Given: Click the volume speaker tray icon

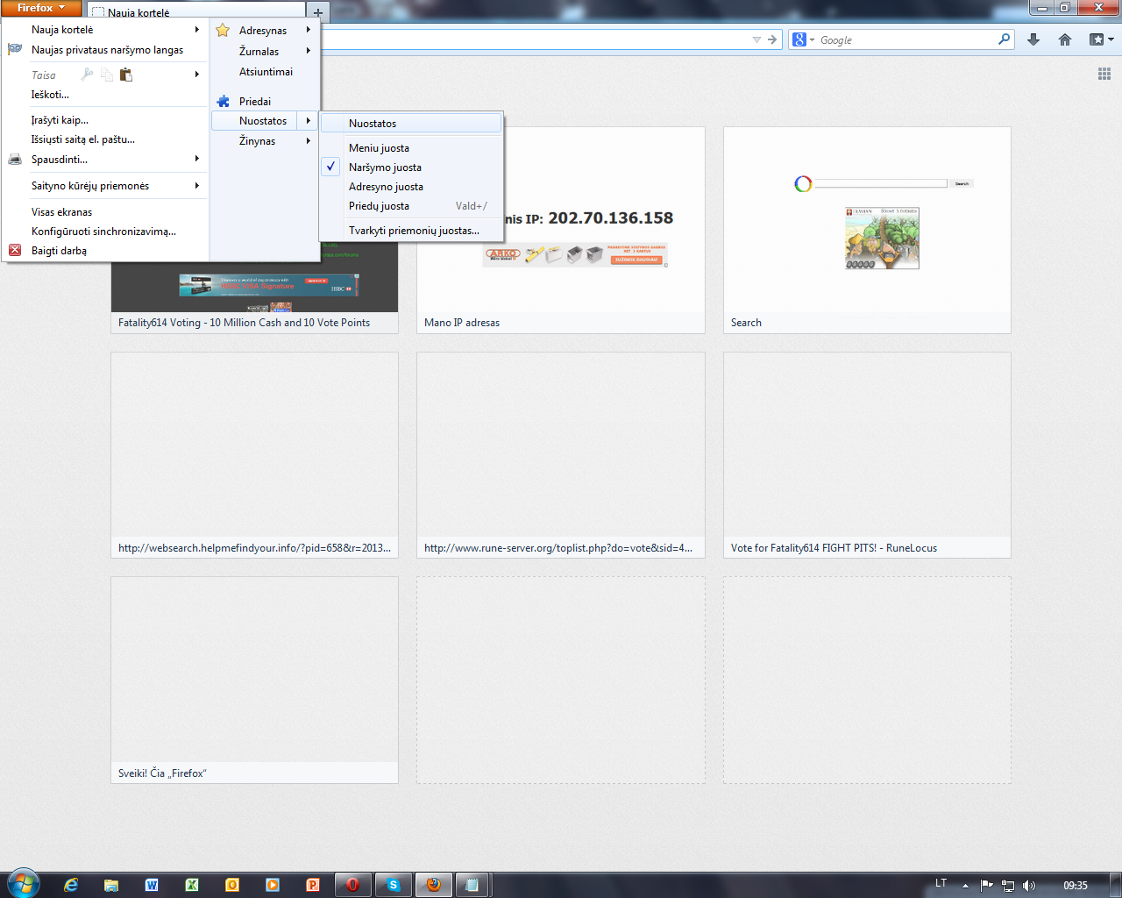Looking at the screenshot, I should click(1029, 885).
